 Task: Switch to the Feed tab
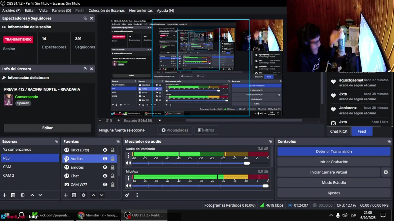tap(362, 131)
